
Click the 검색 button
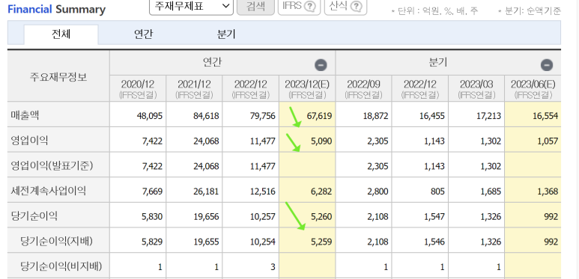pyautogui.click(x=255, y=6)
